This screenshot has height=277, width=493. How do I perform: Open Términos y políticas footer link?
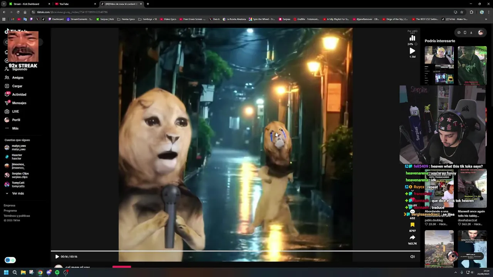17,216
